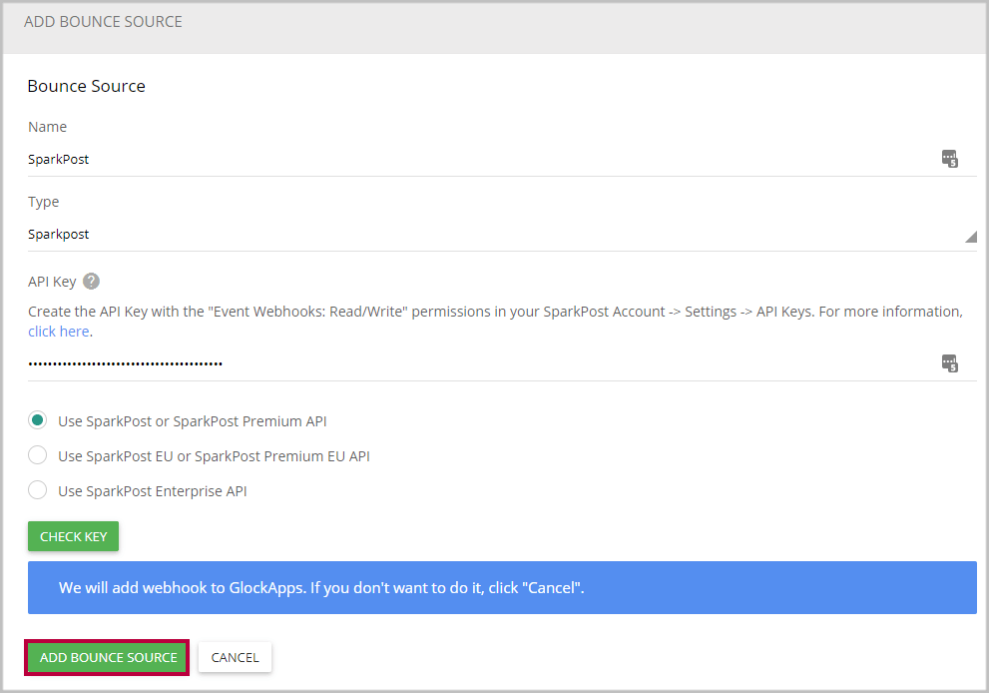Viewport: 989px width, 693px height.
Task: Click the password manager autofill icon on API Key
Action: 949,362
